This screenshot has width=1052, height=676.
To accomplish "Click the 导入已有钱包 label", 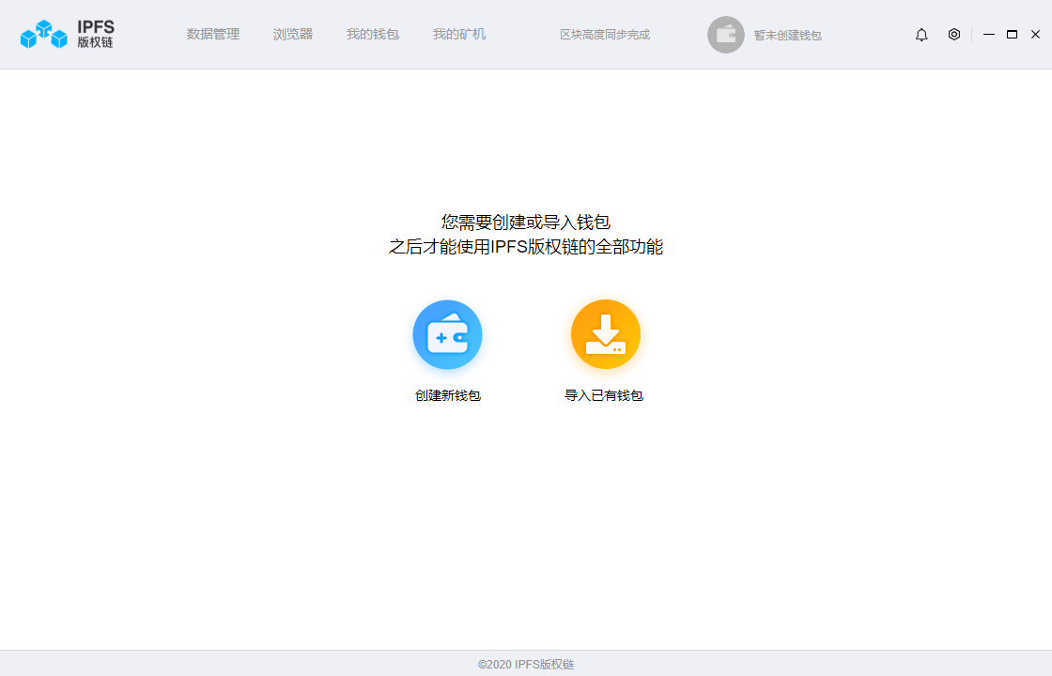I will tap(606, 395).
